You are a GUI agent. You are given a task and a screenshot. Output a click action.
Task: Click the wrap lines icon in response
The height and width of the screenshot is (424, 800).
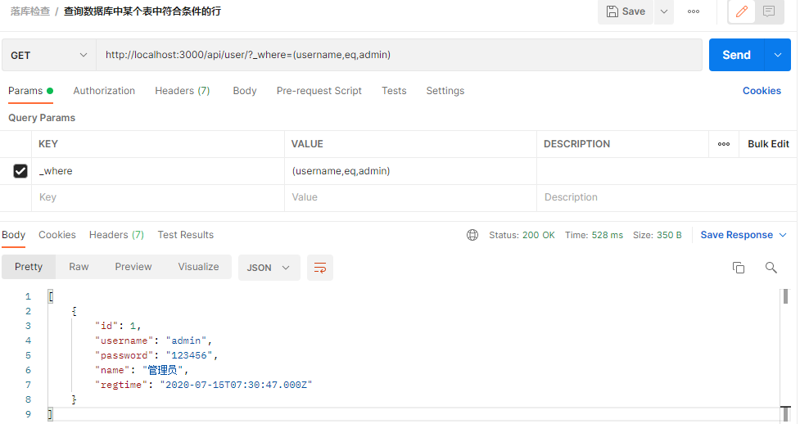click(320, 268)
